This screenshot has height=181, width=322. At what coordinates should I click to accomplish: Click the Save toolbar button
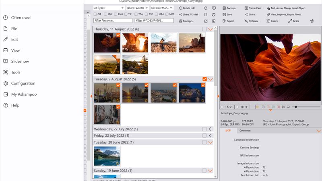227,14
